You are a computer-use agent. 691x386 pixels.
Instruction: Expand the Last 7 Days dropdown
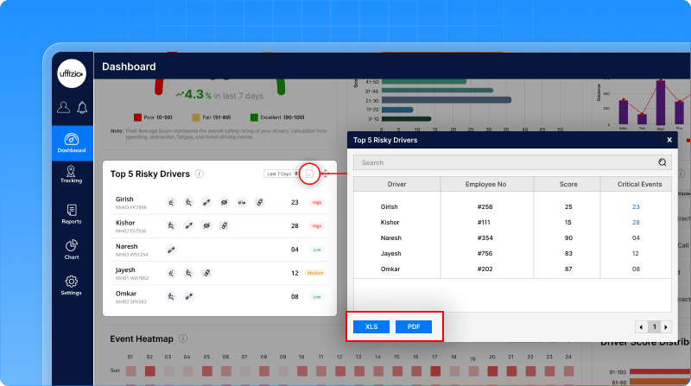[282, 174]
